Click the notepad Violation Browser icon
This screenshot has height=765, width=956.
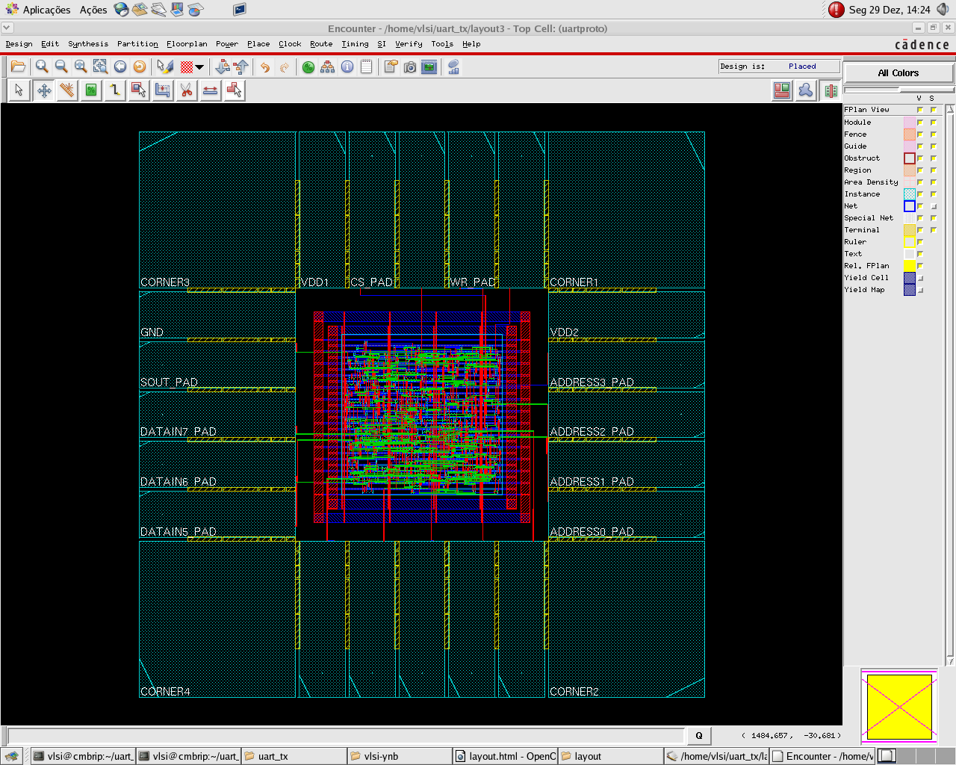click(366, 67)
